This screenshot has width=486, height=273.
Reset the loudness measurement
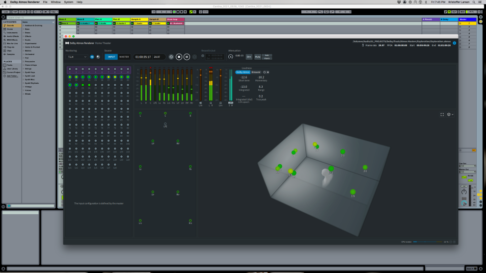[x=265, y=72]
